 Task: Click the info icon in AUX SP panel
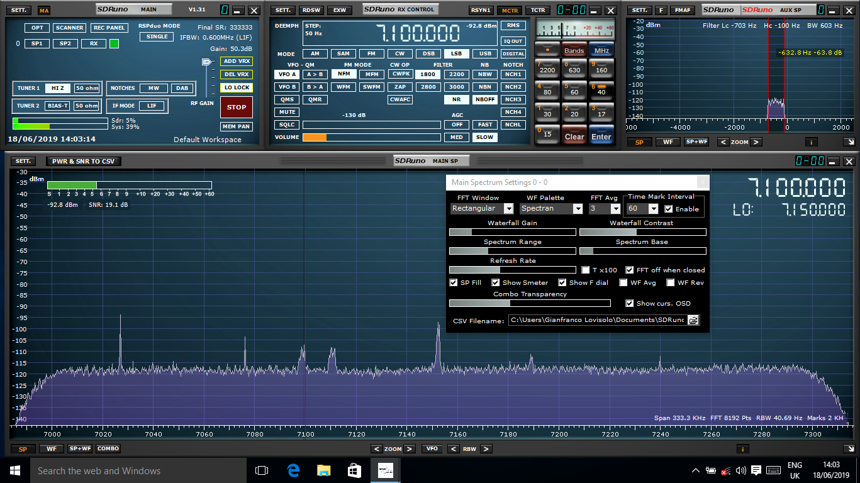[810, 142]
